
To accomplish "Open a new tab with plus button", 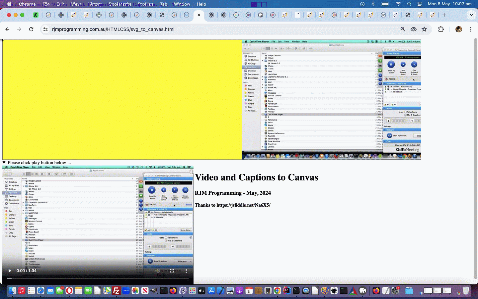I will pyautogui.click(x=444, y=15).
